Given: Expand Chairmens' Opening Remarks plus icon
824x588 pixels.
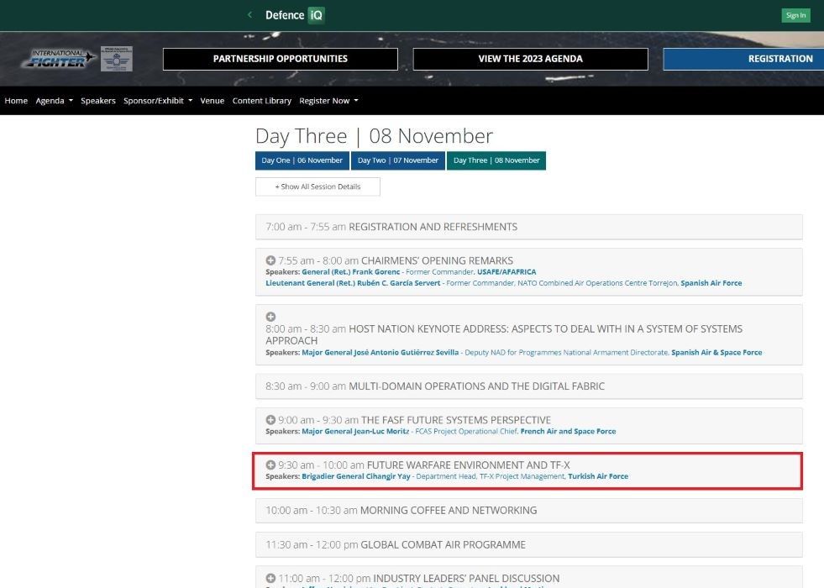Looking at the screenshot, I should point(270,260).
